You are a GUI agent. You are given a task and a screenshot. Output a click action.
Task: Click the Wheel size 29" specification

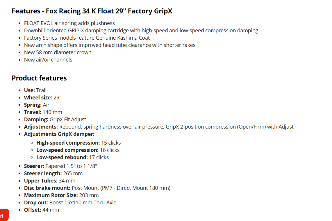tap(42, 98)
